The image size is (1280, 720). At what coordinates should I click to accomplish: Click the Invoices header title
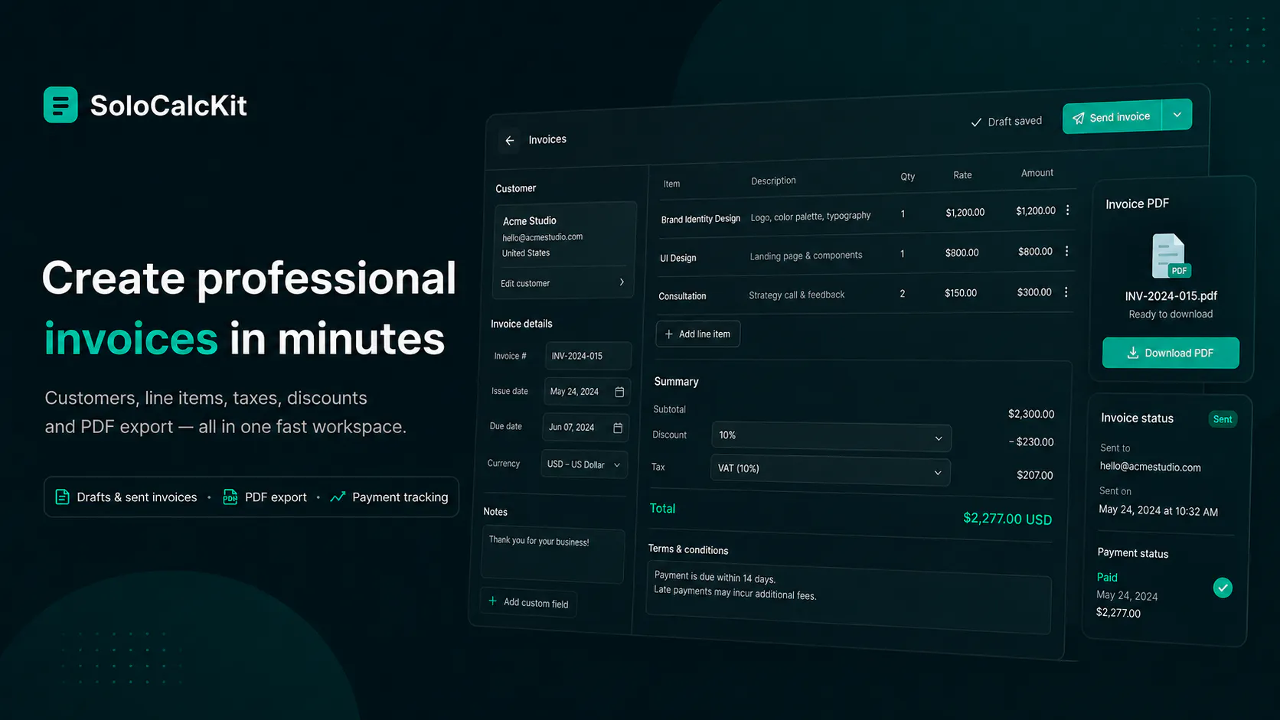pos(547,139)
